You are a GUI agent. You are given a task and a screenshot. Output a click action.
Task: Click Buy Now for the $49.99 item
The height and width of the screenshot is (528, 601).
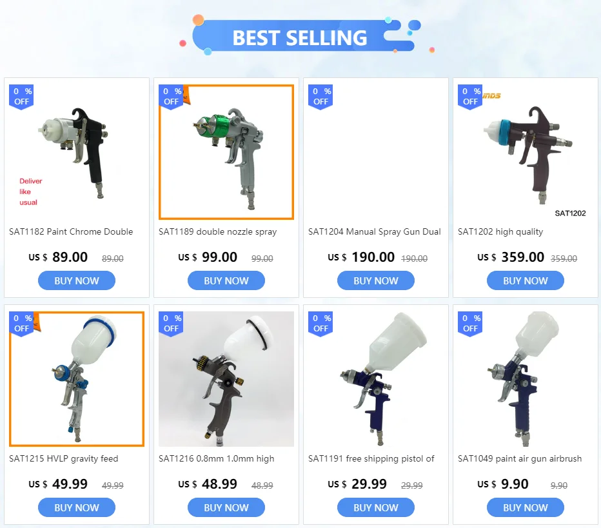coord(77,507)
